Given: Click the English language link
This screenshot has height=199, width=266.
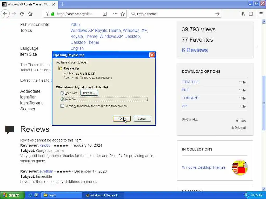Looking at the screenshot, I should (x=77, y=48).
